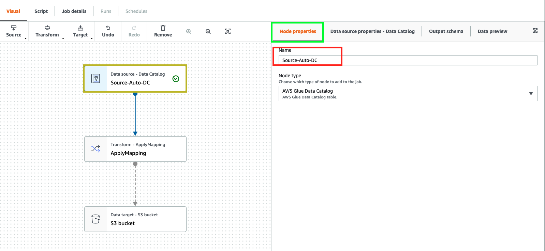The height and width of the screenshot is (251, 545).
Task: Expand the properties panel to full screen
Action: (x=535, y=31)
